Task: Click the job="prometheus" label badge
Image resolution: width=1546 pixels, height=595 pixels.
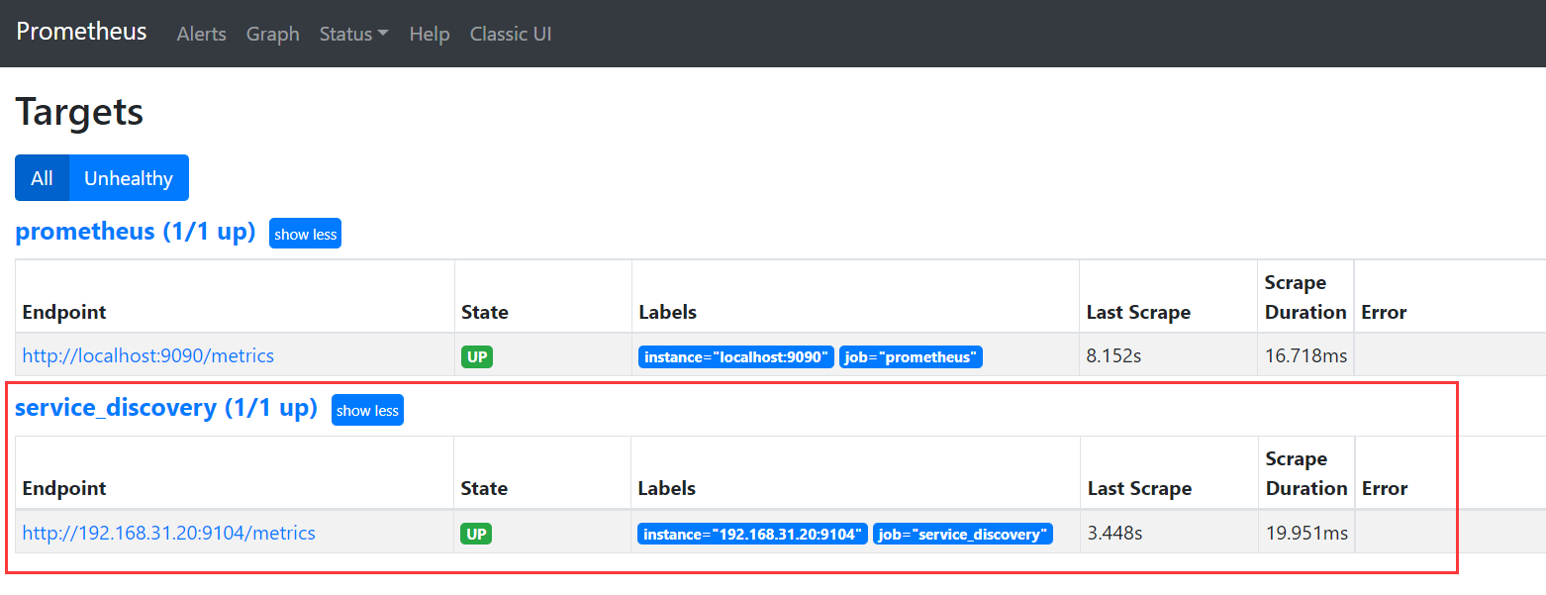Action: coord(911,356)
